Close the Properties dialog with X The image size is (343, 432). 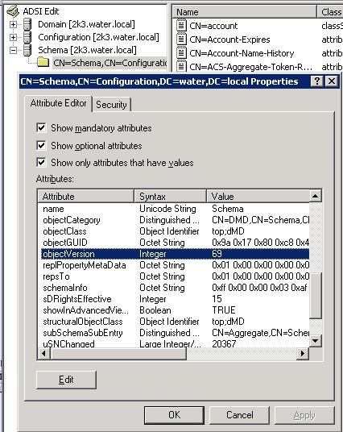(x=332, y=81)
